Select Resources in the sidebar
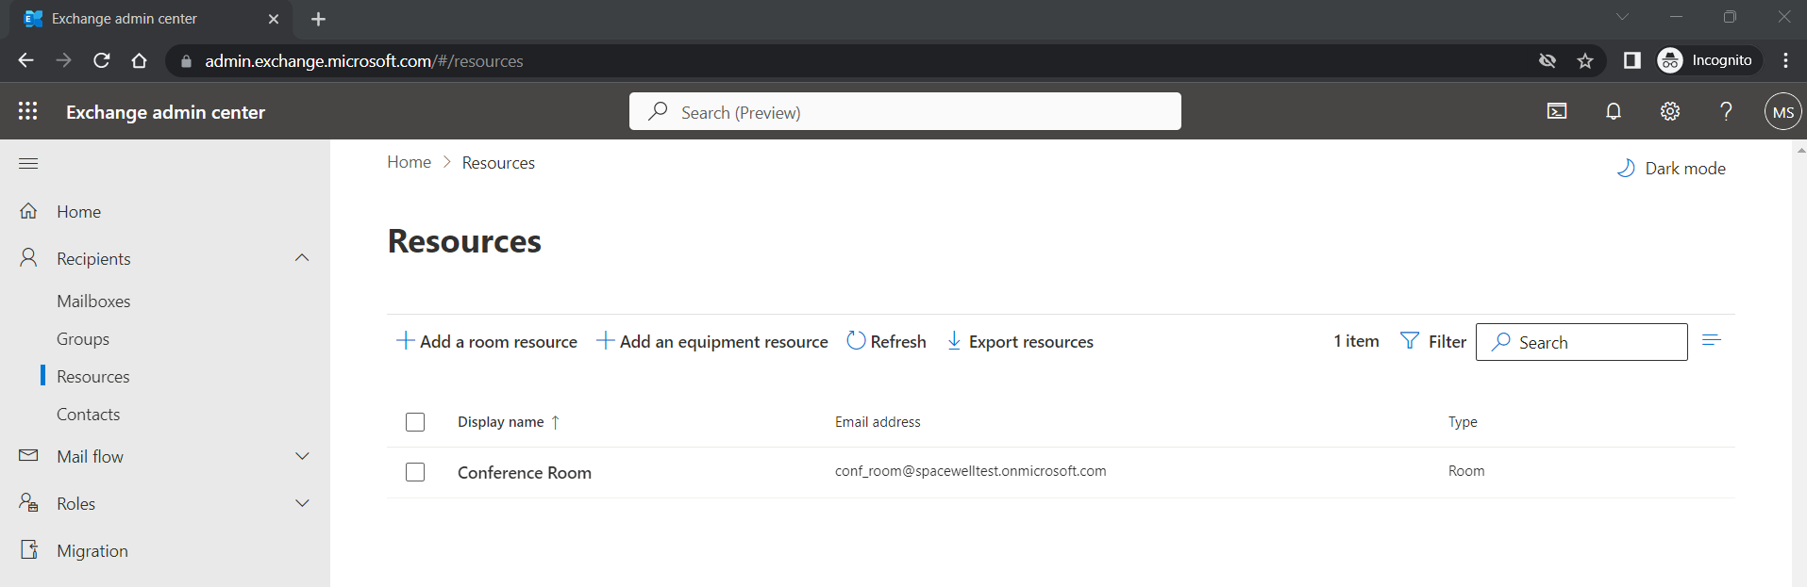 [93, 377]
